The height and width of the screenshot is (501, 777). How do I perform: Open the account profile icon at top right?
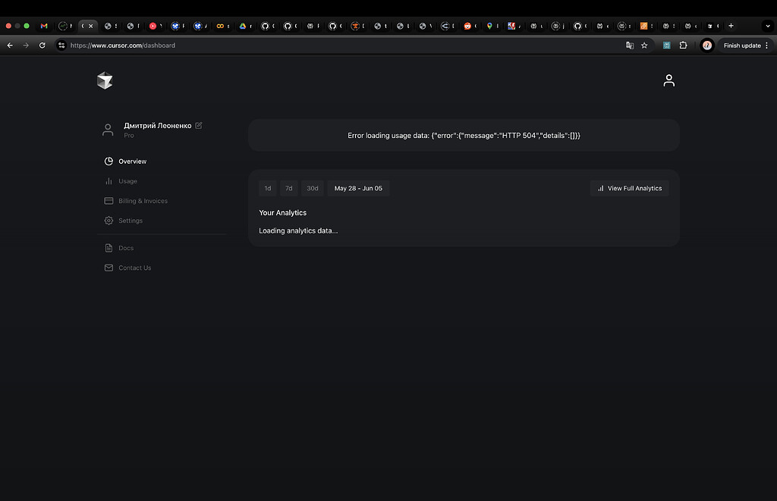pyautogui.click(x=668, y=80)
